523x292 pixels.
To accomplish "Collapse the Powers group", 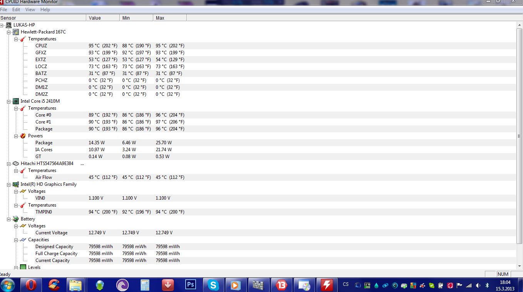I will (x=16, y=136).
